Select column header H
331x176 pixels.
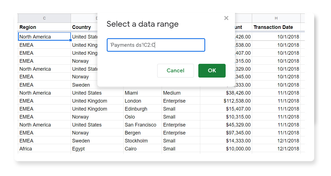276,18
